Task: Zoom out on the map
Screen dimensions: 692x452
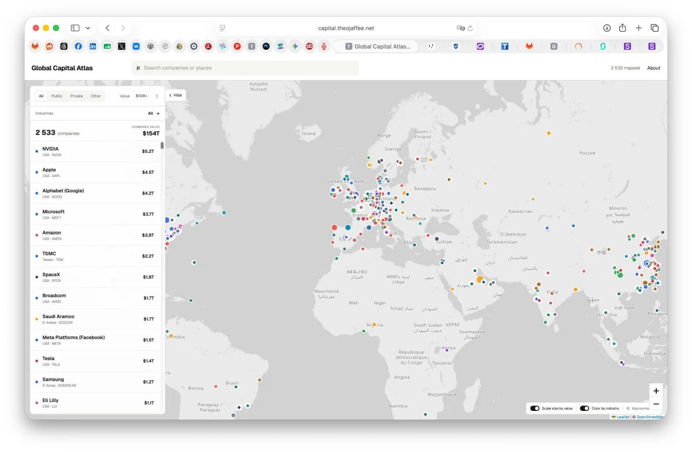Action: [x=656, y=404]
